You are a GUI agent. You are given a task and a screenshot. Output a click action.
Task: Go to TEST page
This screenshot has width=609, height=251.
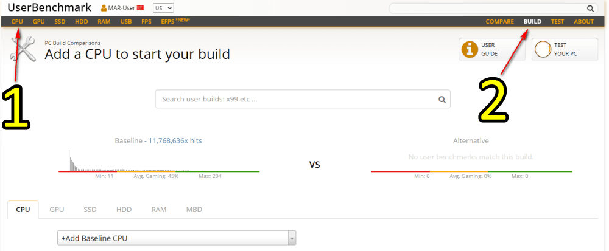click(x=557, y=22)
